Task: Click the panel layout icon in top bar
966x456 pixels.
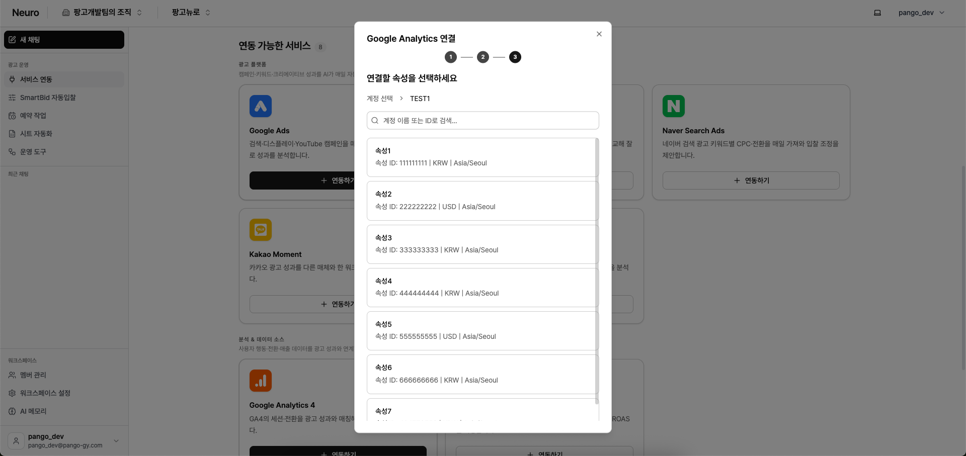Action: coord(877,13)
